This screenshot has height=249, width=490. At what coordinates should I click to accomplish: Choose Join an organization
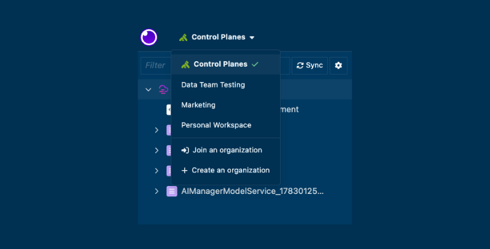pos(225,150)
